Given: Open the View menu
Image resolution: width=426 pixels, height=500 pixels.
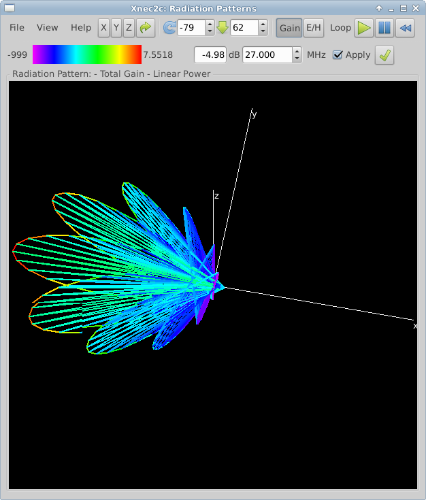Looking at the screenshot, I should point(47,28).
